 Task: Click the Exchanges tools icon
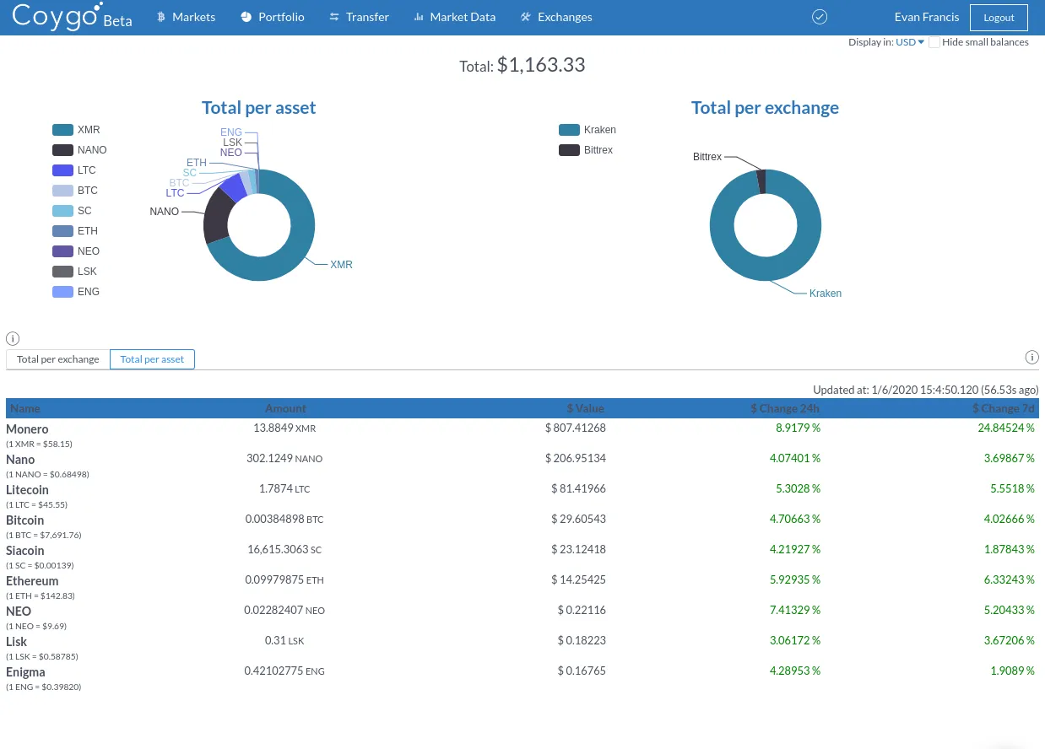pos(526,17)
